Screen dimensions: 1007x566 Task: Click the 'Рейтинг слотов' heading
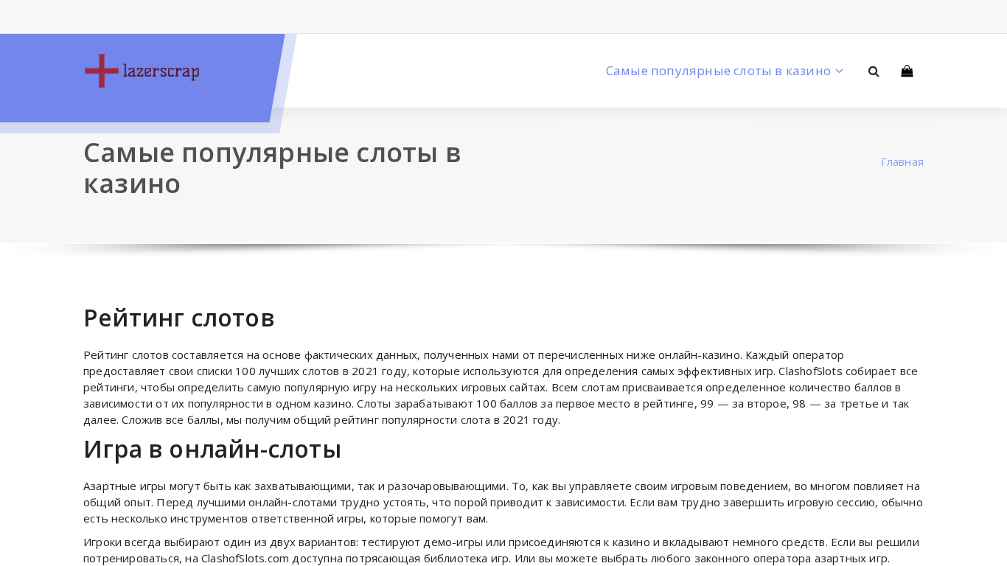(x=179, y=318)
